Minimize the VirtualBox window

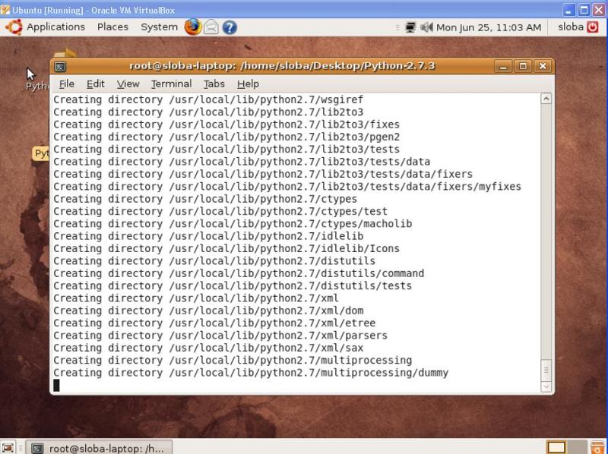click(568, 10)
